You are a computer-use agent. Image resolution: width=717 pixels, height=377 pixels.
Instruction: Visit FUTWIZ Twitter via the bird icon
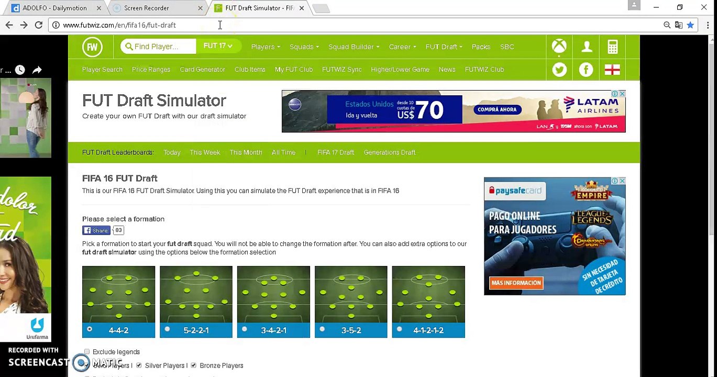(x=559, y=69)
